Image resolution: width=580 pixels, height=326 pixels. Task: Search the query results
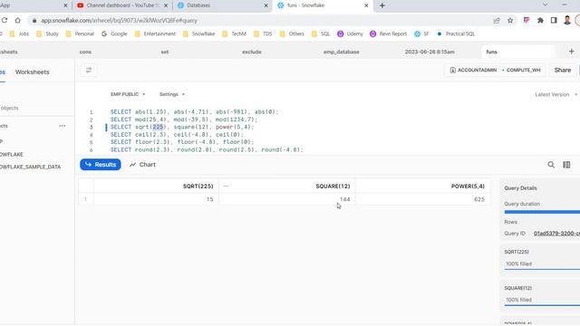click(551, 165)
